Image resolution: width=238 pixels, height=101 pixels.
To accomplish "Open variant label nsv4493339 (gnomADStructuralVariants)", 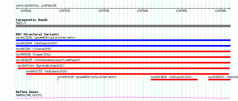I will point(87,77).
